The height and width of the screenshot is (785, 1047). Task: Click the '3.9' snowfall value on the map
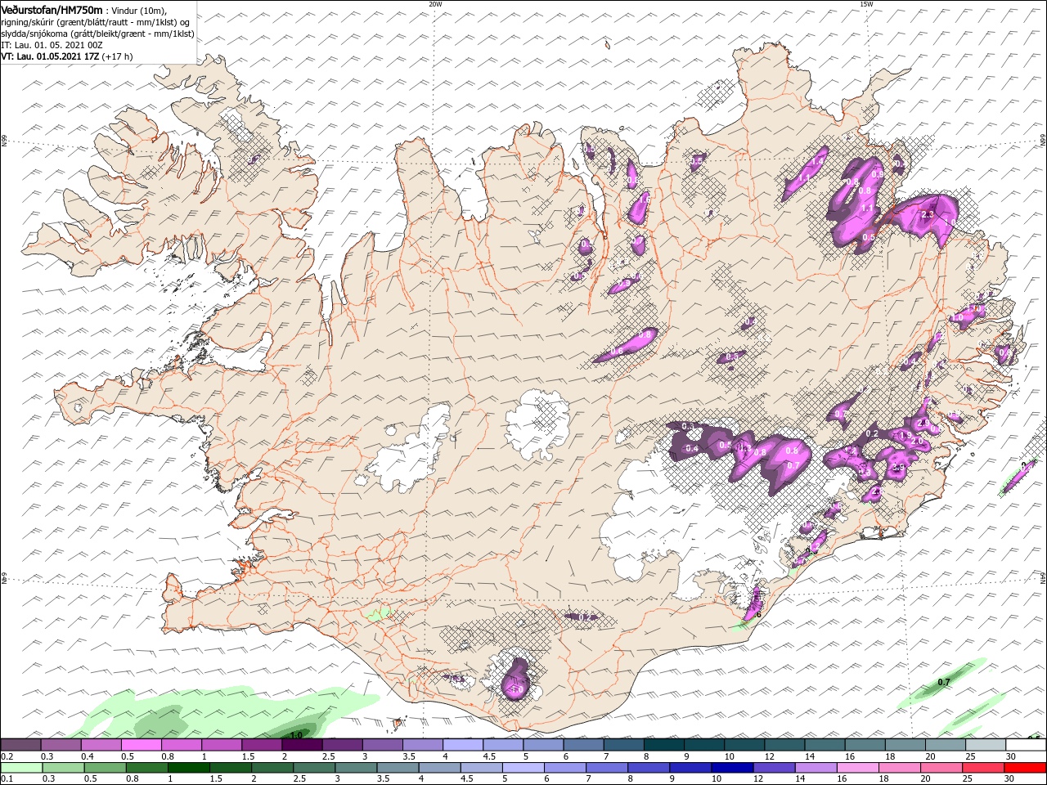pos(897,468)
